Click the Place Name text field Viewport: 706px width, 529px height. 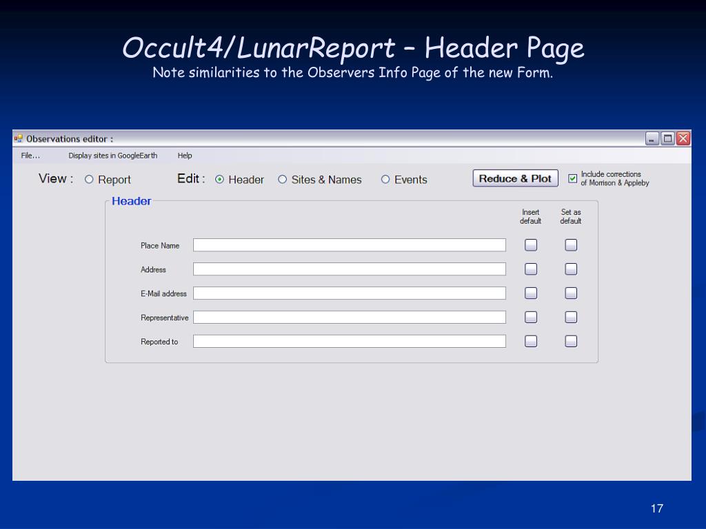[350, 245]
